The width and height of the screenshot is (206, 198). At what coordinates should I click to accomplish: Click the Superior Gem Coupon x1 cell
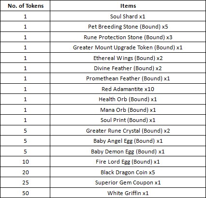(x=128, y=183)
